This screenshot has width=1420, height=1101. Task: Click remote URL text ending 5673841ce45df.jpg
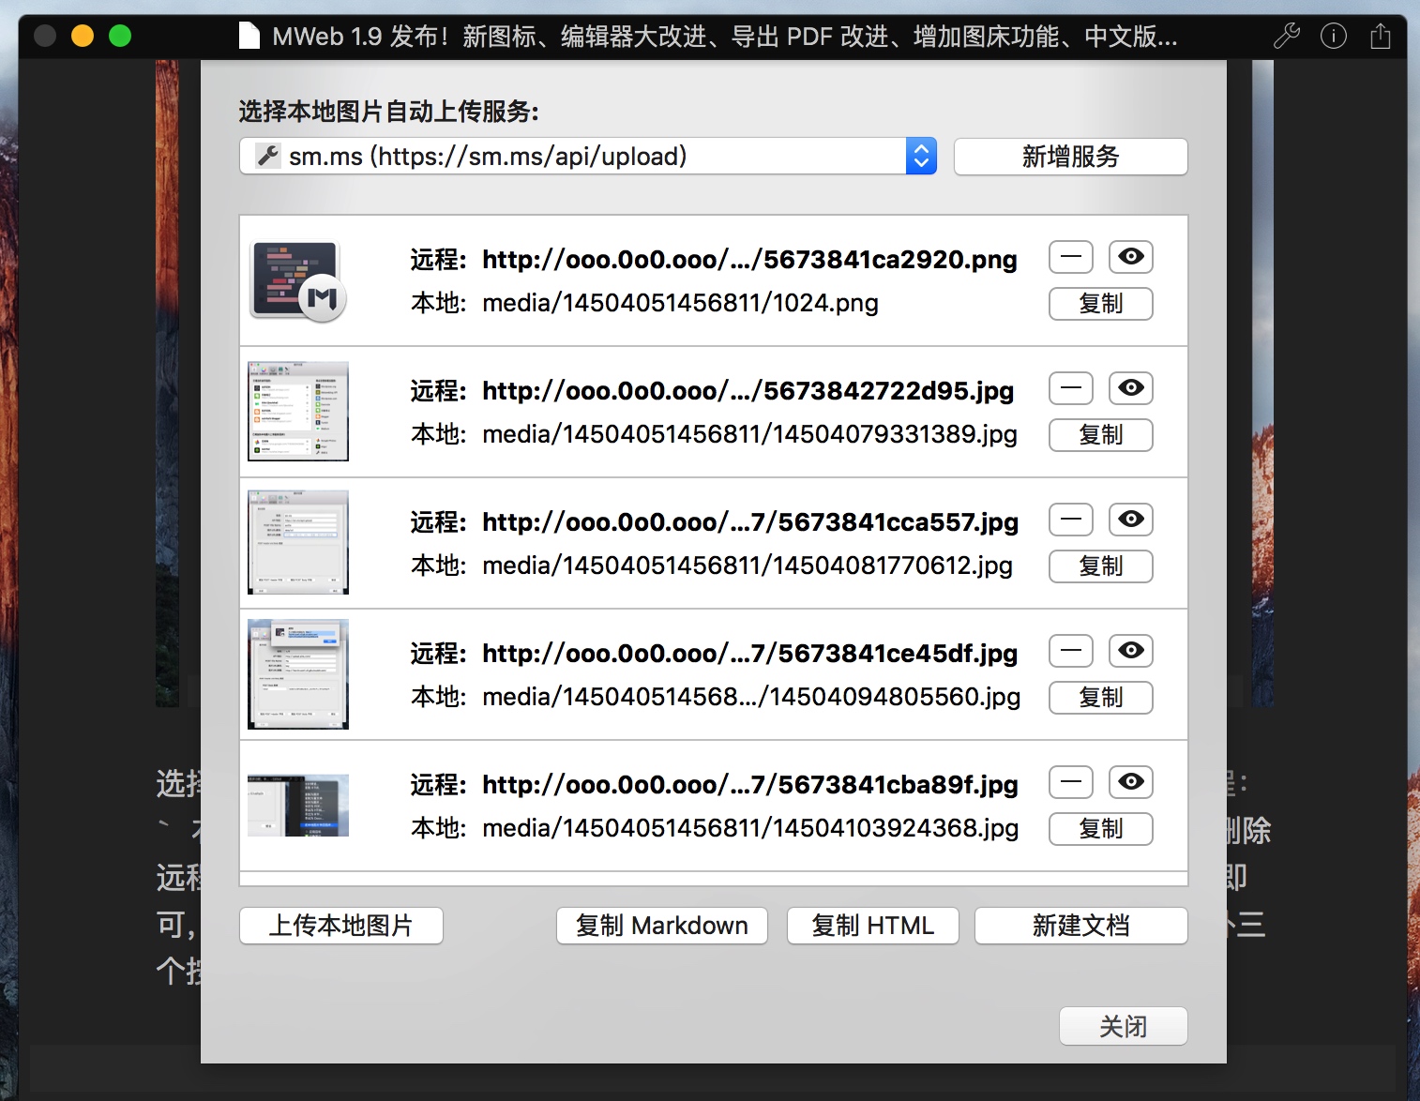[750, 654]
